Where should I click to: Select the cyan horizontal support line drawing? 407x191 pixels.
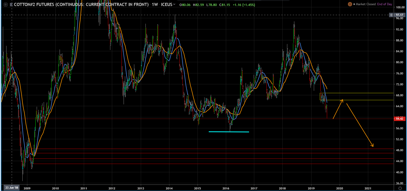(229, 132)
